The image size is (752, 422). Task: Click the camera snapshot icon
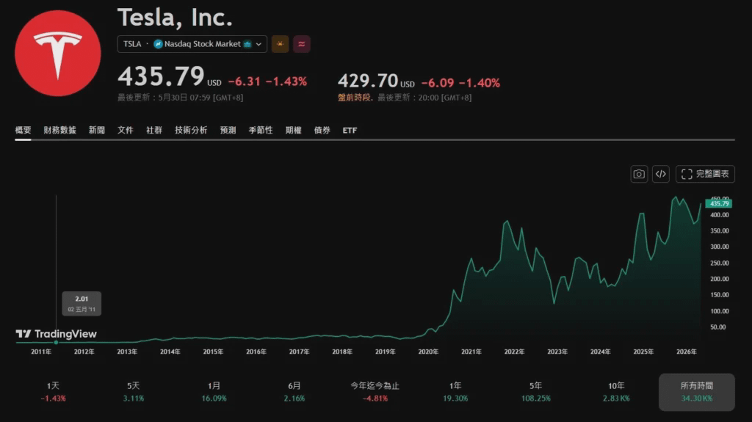pos(639,174)
